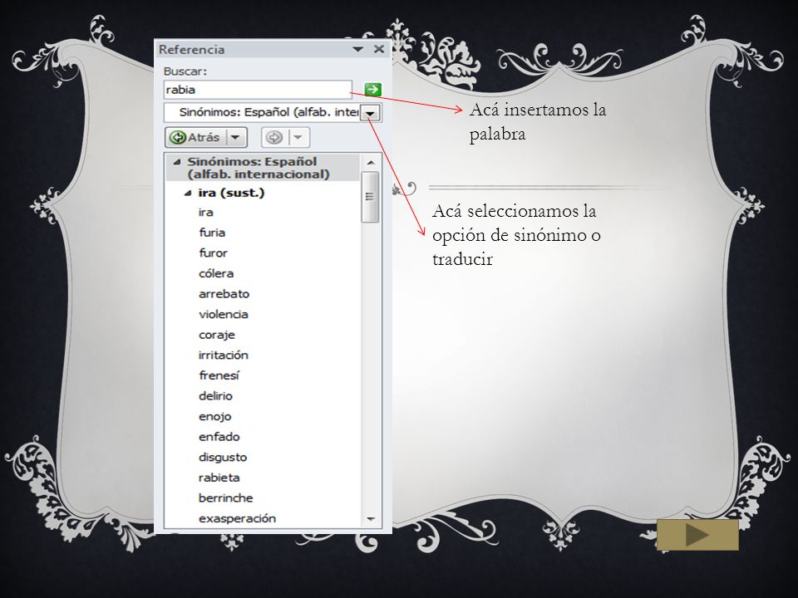Click the green Start searching arrow button
798x598 pixels.
pos(372,90)
